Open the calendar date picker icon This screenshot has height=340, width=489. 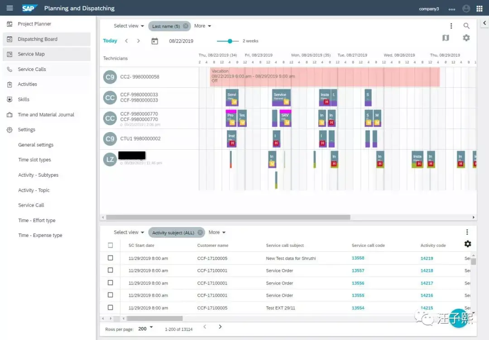[155, 41]
